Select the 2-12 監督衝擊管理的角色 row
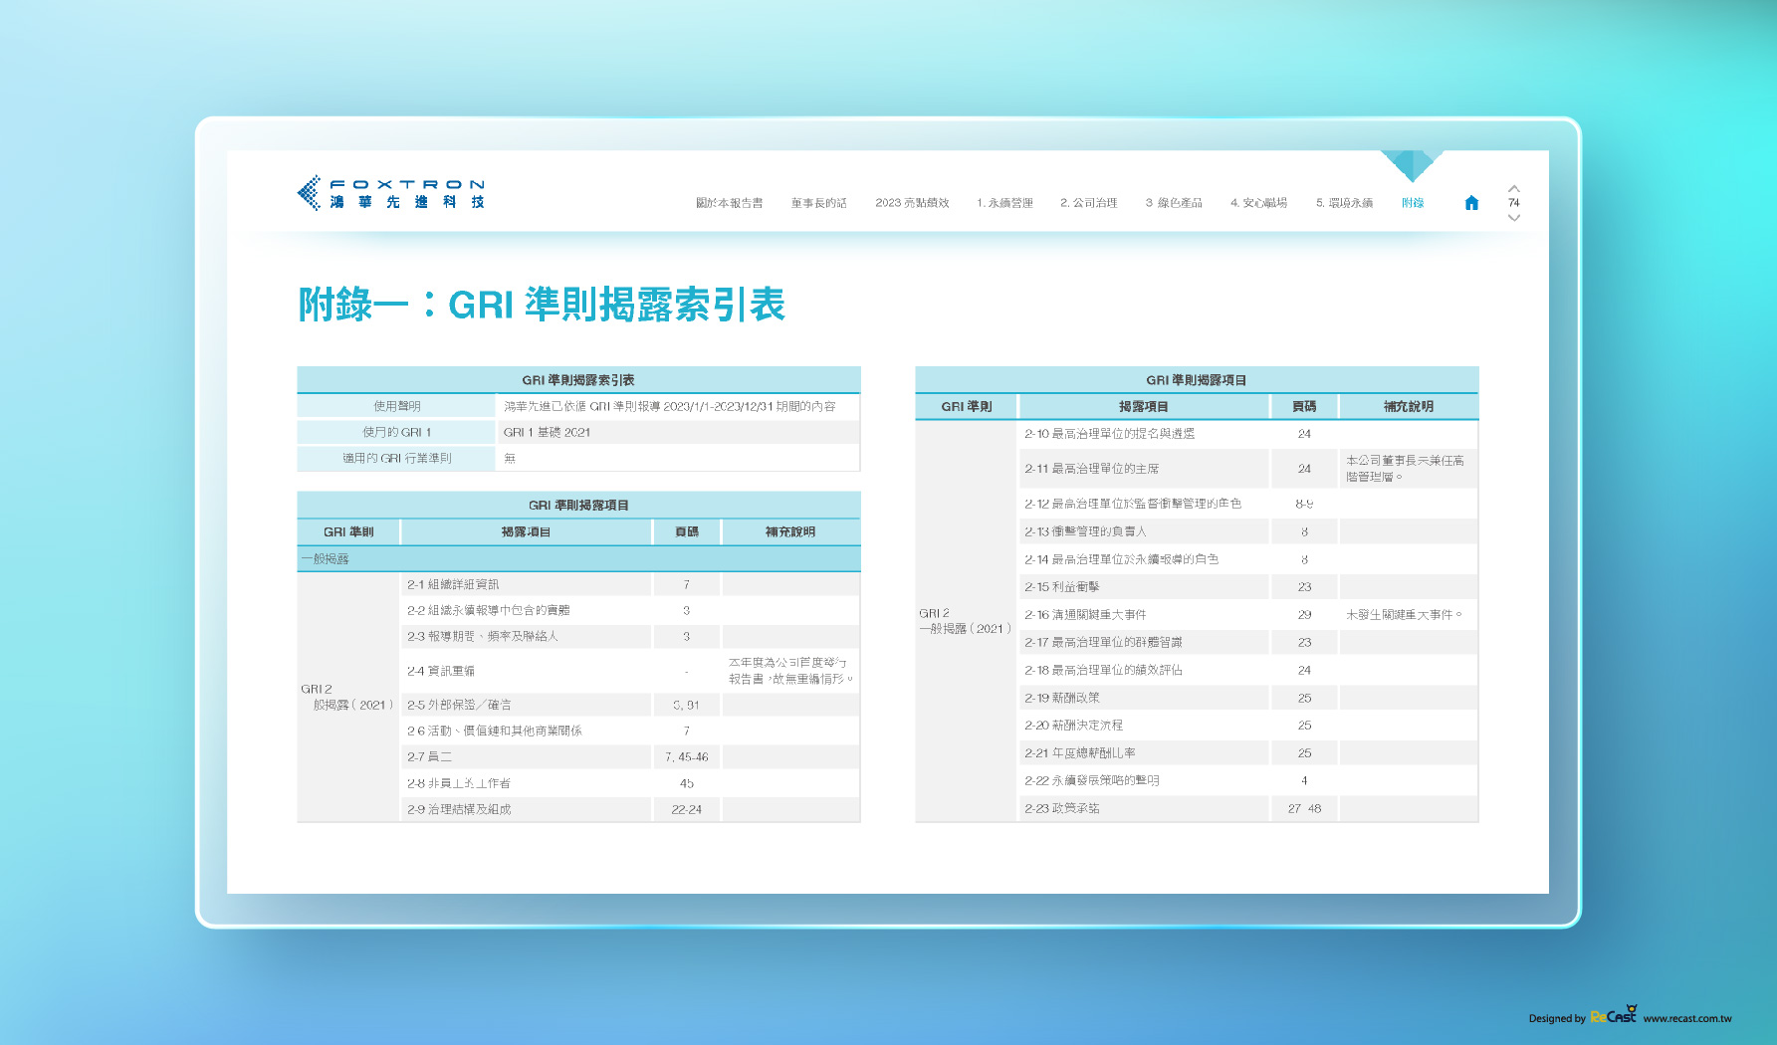1777x1045 pixels. (1248, 504)
